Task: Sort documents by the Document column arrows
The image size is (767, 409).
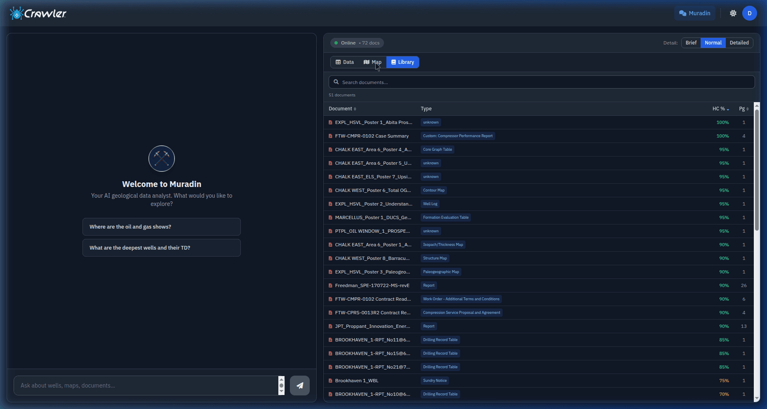Action: (355, 109)
